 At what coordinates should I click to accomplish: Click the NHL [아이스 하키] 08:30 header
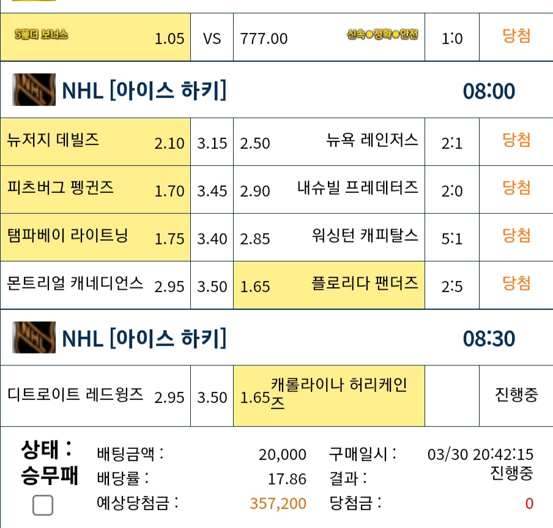pyautogui.click(x=276, y=338)
